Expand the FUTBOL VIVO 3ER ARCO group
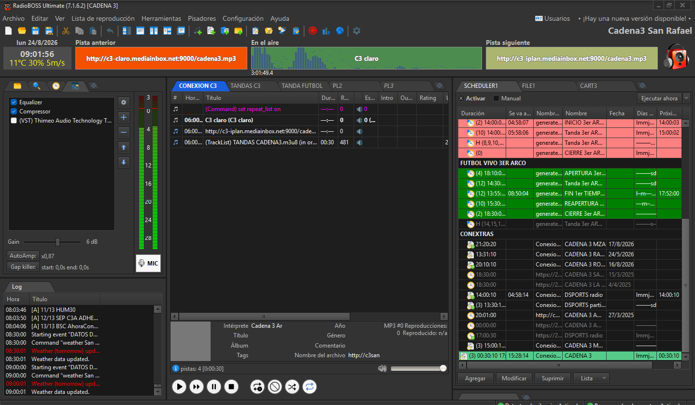The image size is (695, 405). point(493,163)
